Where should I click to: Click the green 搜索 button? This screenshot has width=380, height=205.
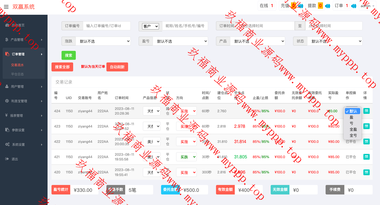coord(69,55)
